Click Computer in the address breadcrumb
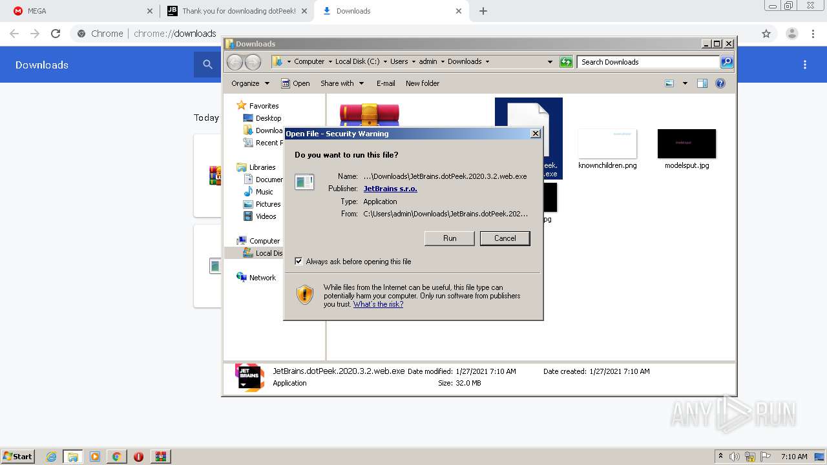This screenshot has width=827, height=465. pos(309,62)
